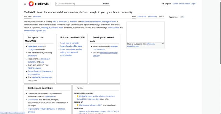221x114 pixels.
Task: Select the View source tab
Action: point(142,16)
